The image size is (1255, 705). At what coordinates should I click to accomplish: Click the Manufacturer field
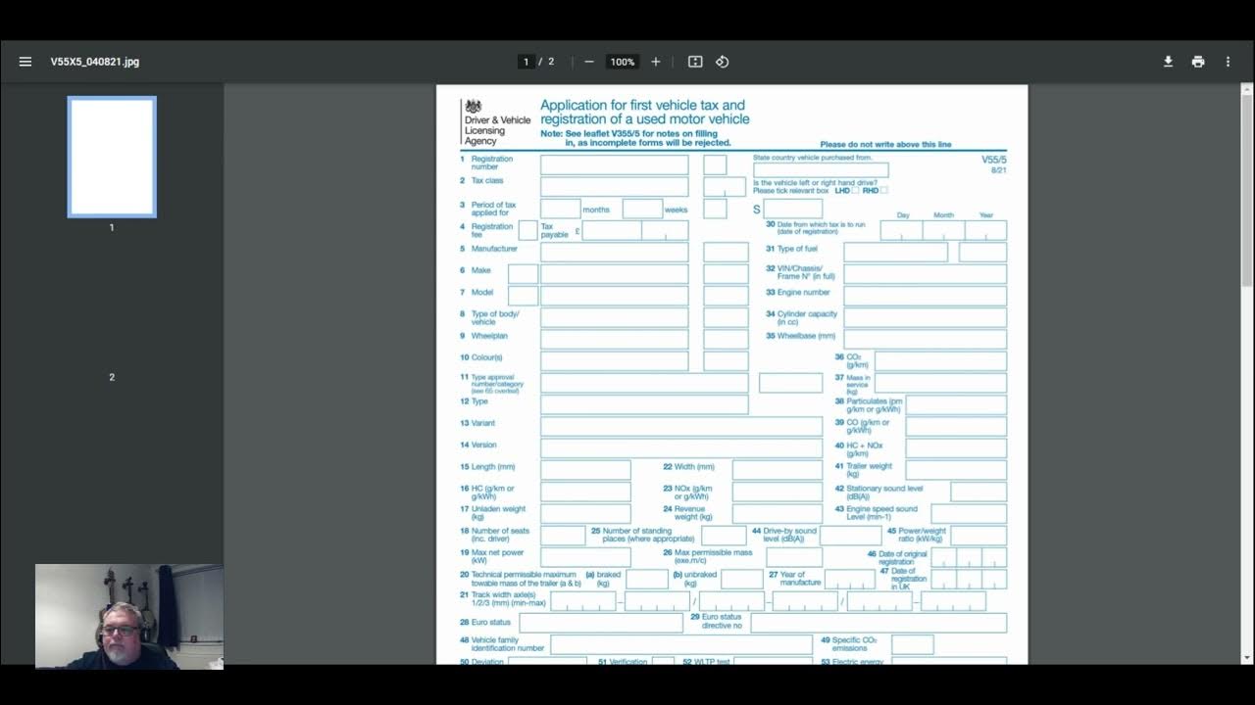click(x=614, y=252)
